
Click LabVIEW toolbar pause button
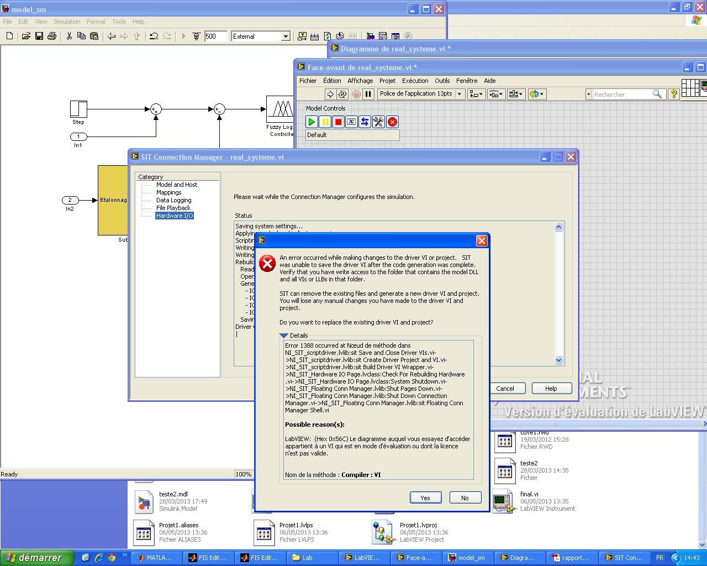pyautogui.click(x=368, y=95)
